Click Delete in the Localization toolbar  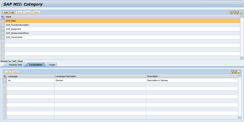(x=16, y=72)
